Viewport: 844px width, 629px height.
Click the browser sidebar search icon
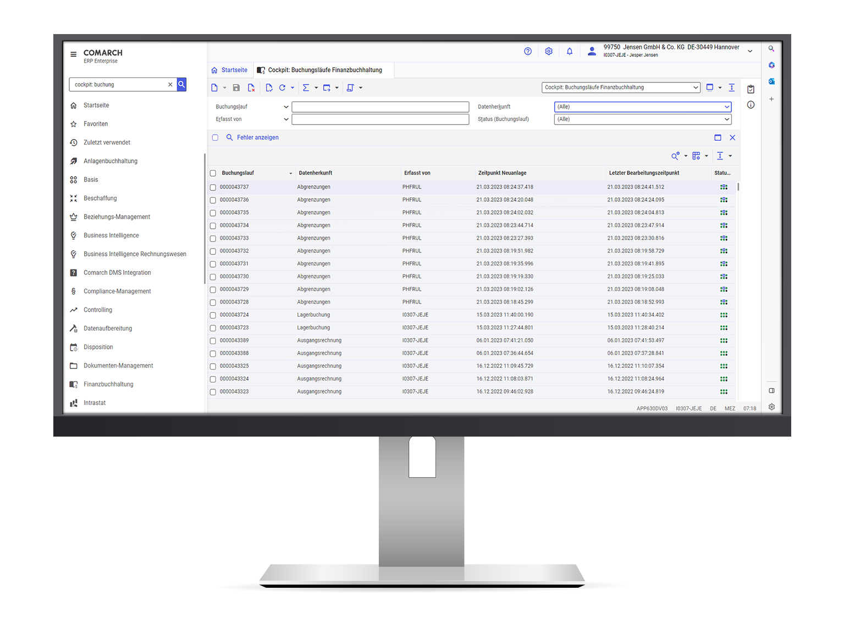(771, 49)
